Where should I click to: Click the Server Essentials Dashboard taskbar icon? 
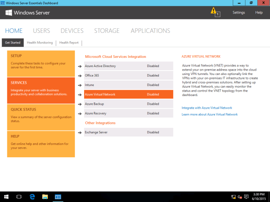pos(58,197)
